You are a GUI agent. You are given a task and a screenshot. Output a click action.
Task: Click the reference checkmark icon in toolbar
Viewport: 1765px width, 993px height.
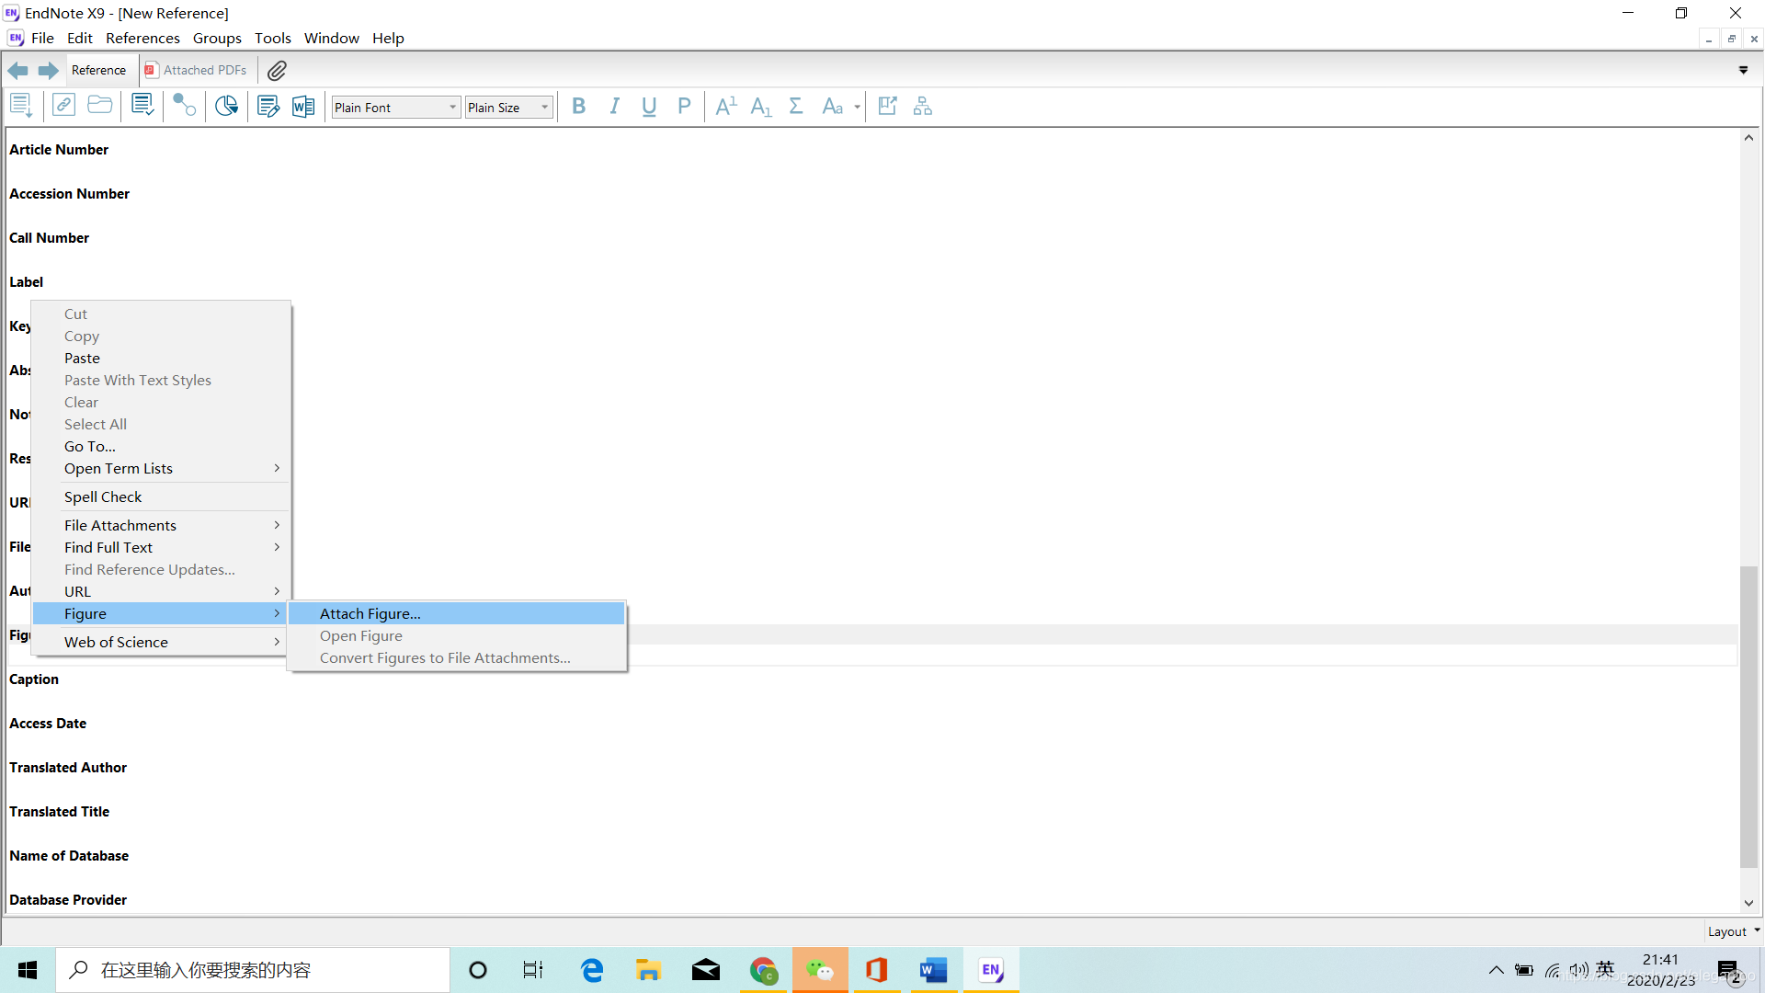point(142,106)
